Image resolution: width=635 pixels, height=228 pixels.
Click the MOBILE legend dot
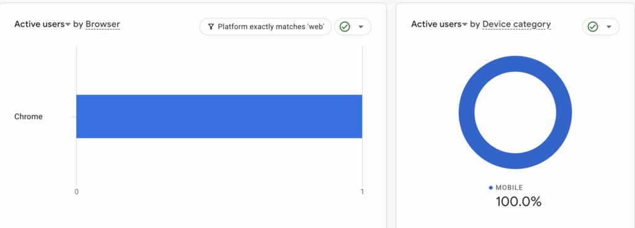[491, 188]
